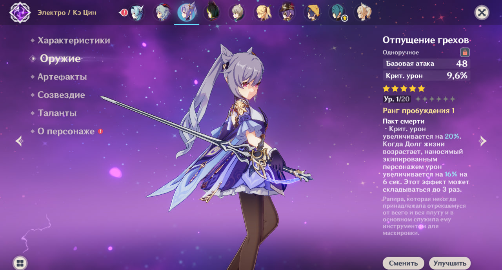The width and height of the screenshot is (502, 270).
Task: Close the character screen with X
Action: 482,13
